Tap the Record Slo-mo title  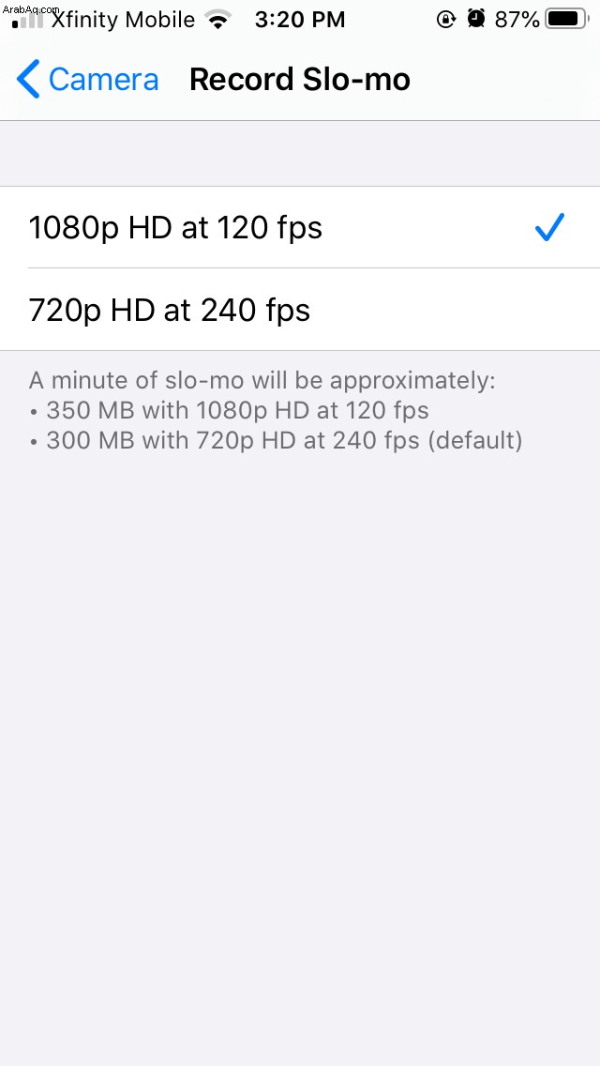click(x=300, y=80)
